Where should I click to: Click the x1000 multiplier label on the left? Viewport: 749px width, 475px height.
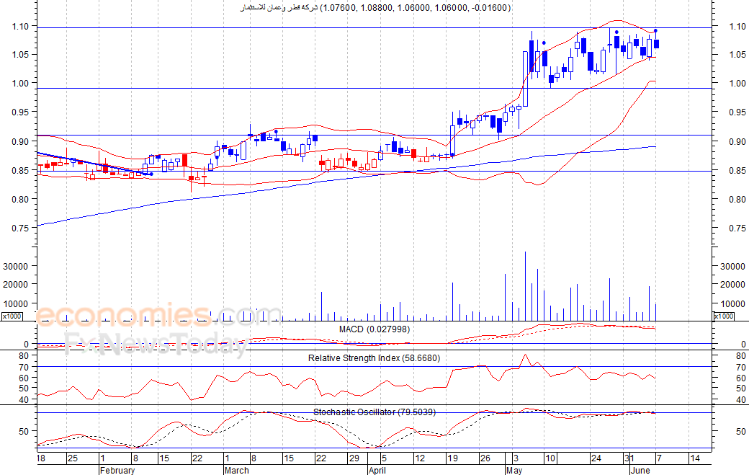coord(12,316)
